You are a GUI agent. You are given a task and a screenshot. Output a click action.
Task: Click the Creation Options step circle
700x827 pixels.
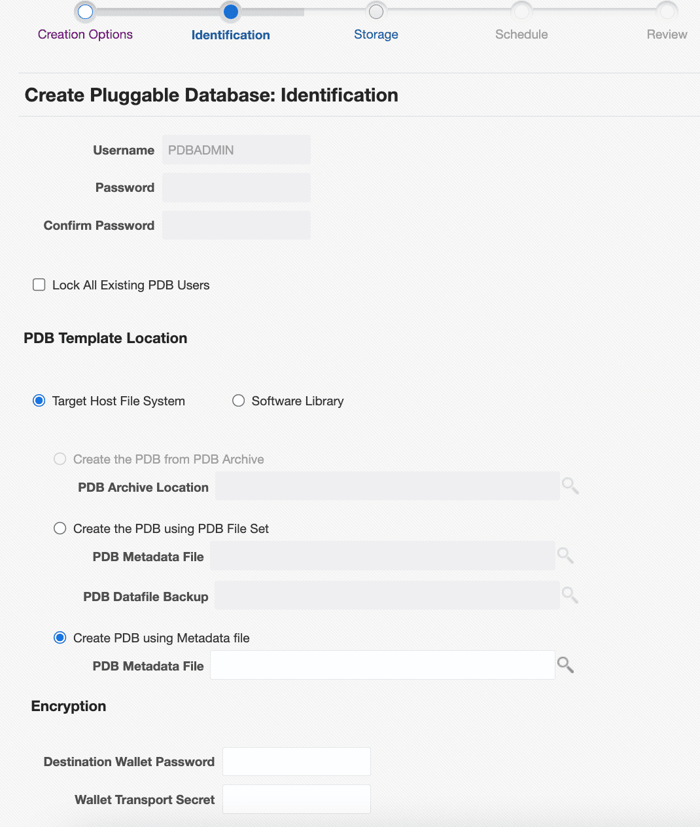(85, 11)
